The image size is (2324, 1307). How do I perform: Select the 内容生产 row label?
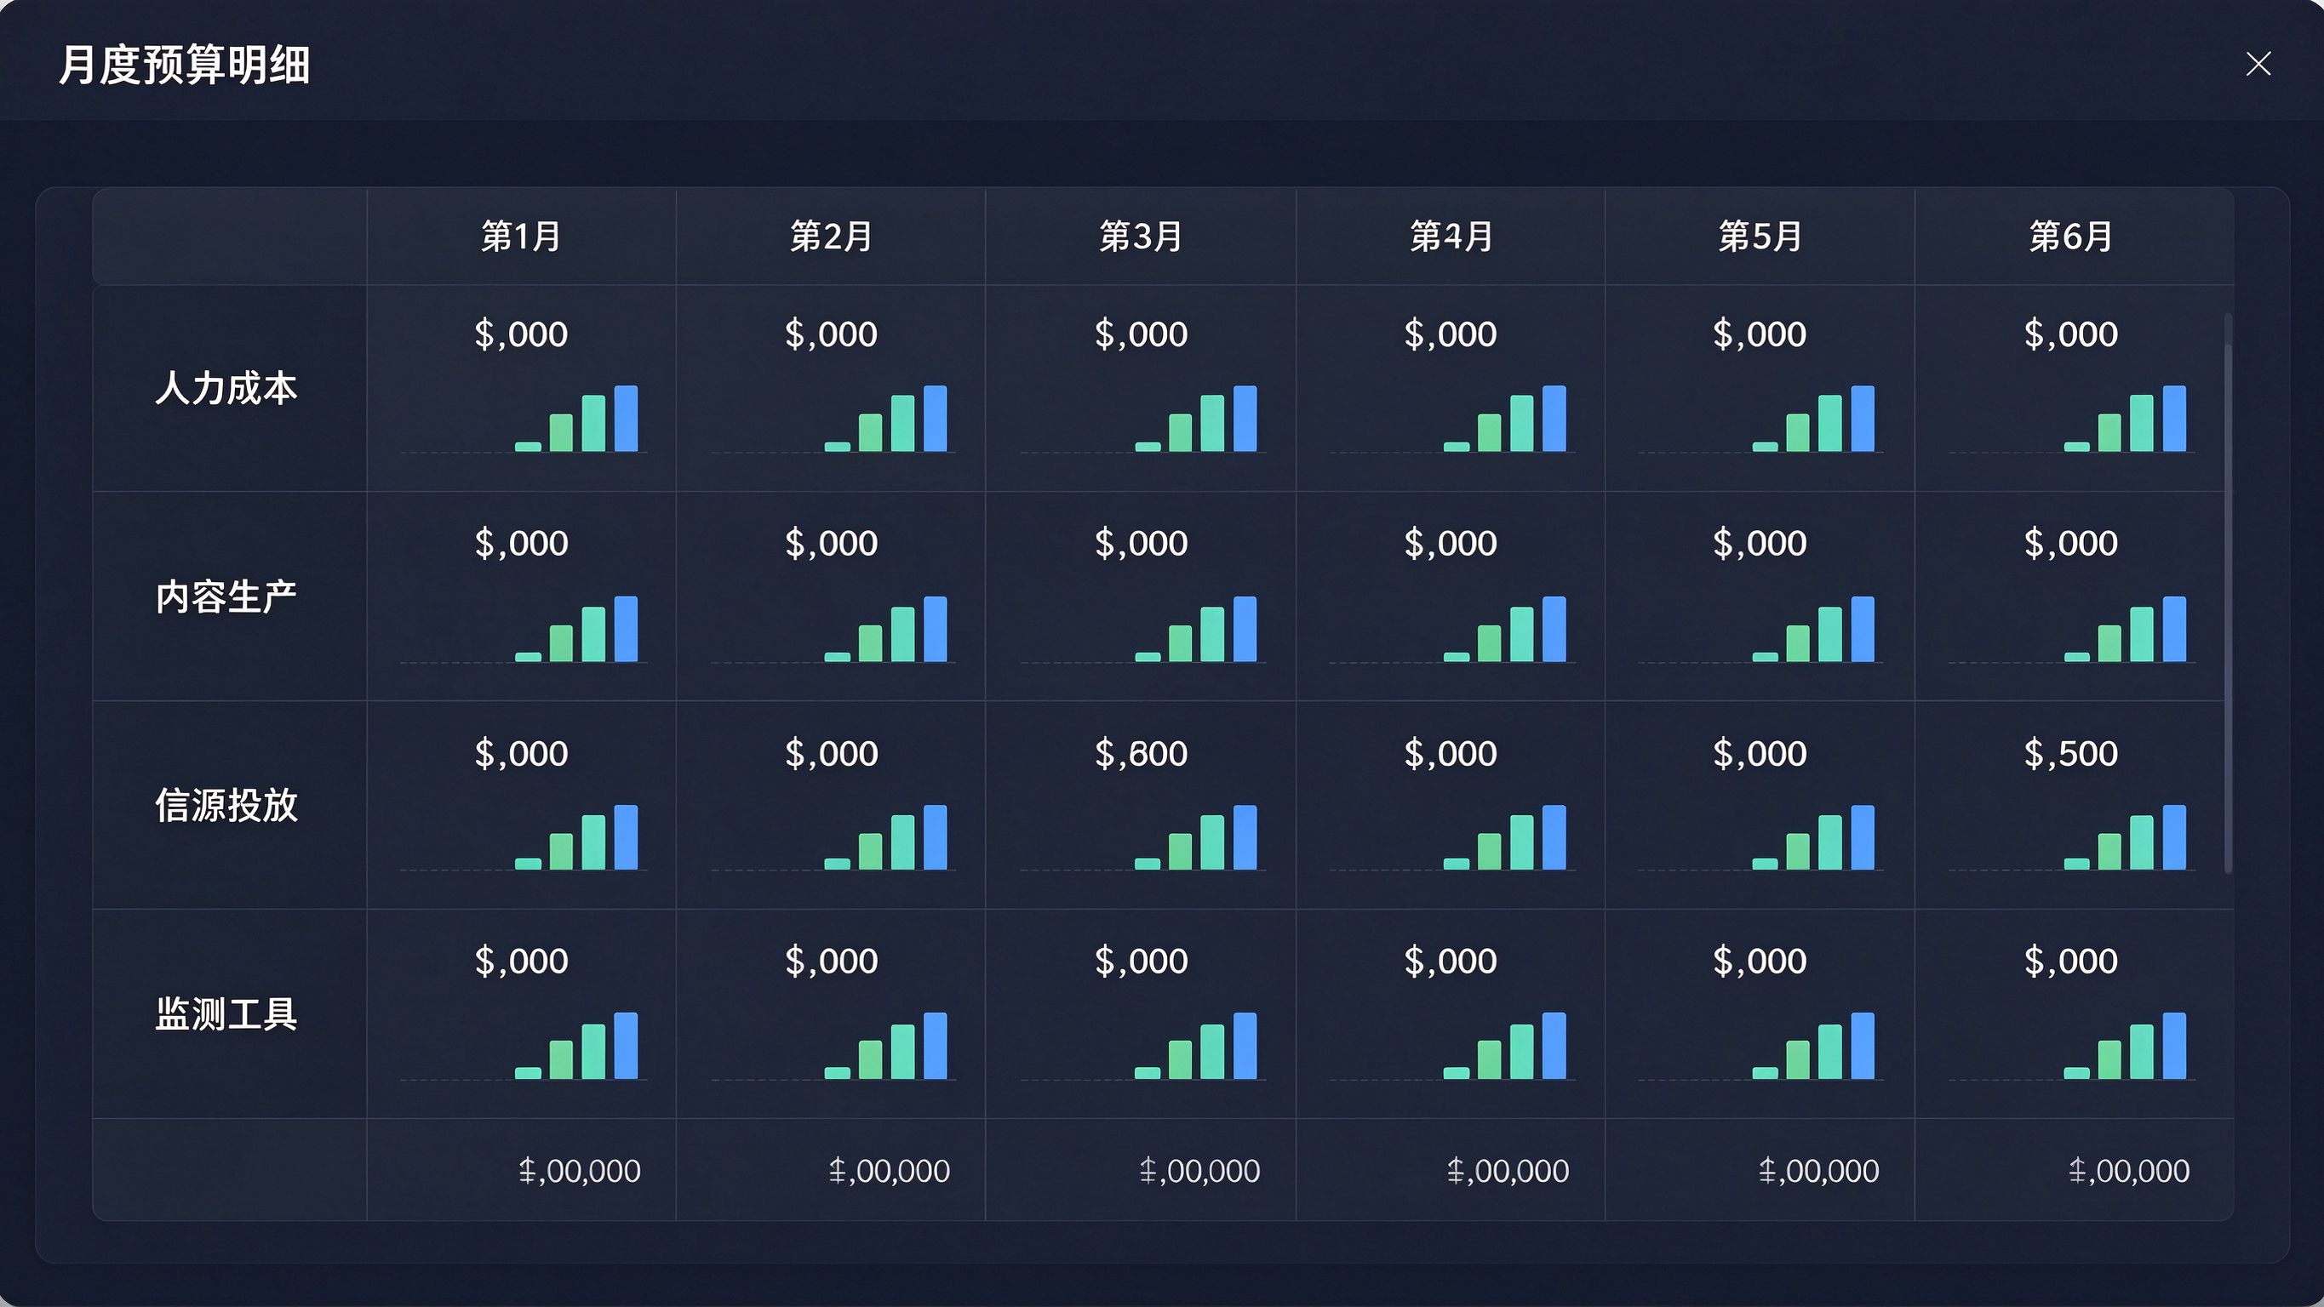[226, 596]
